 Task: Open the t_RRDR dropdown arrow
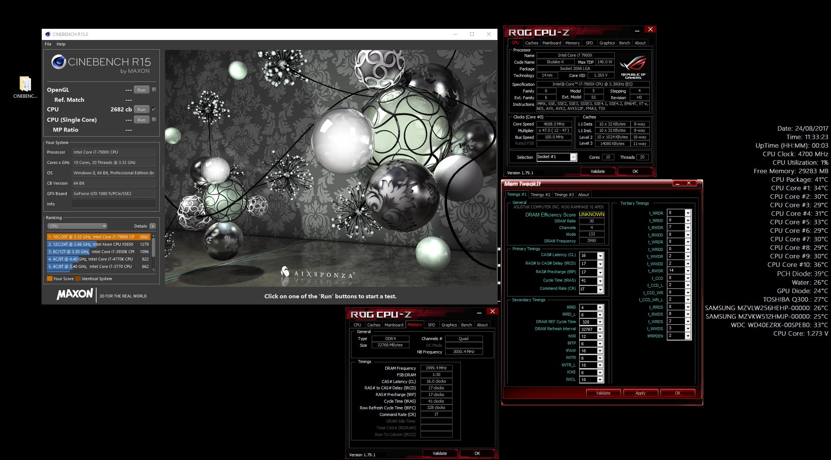tap(688, 213)
